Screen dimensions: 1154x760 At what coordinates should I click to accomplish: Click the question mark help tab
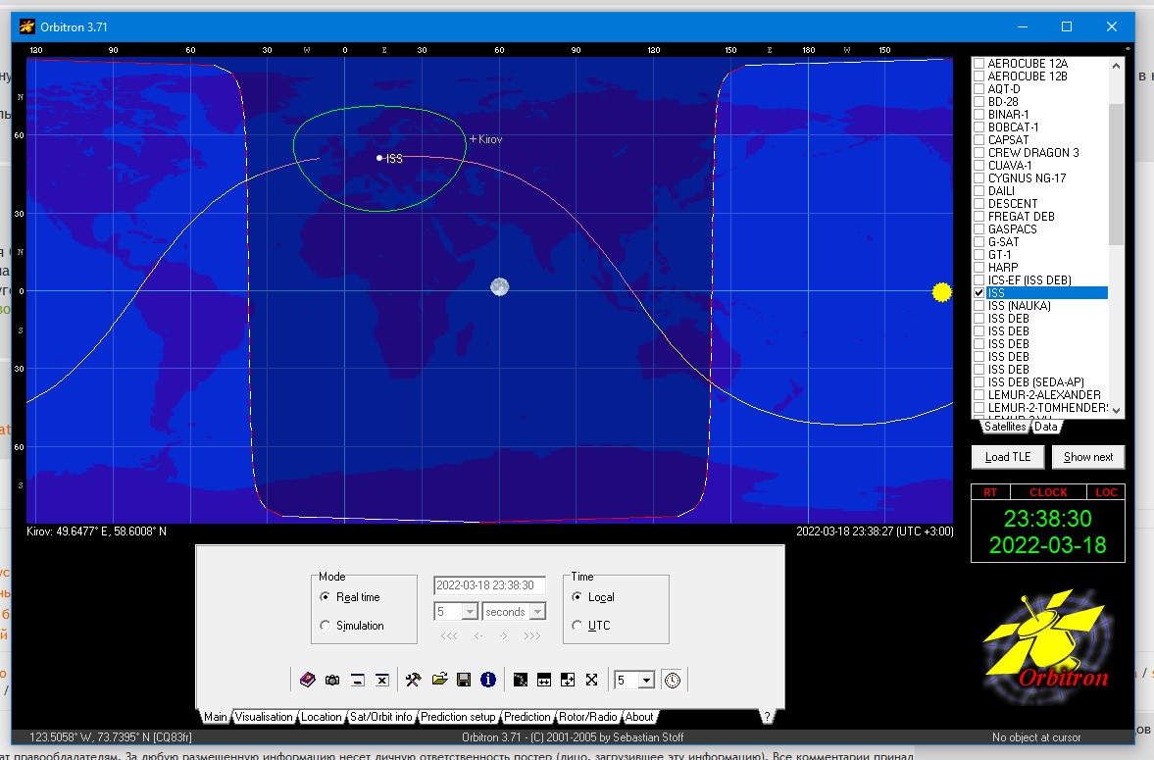[x=767, y=717]
